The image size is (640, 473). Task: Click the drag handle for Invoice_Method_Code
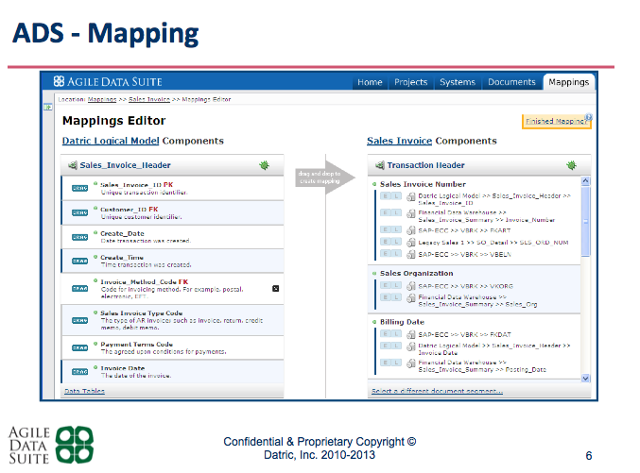tap(79, 288)
